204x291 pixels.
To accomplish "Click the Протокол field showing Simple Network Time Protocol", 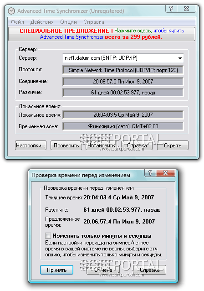I will (x=123, y=70).
